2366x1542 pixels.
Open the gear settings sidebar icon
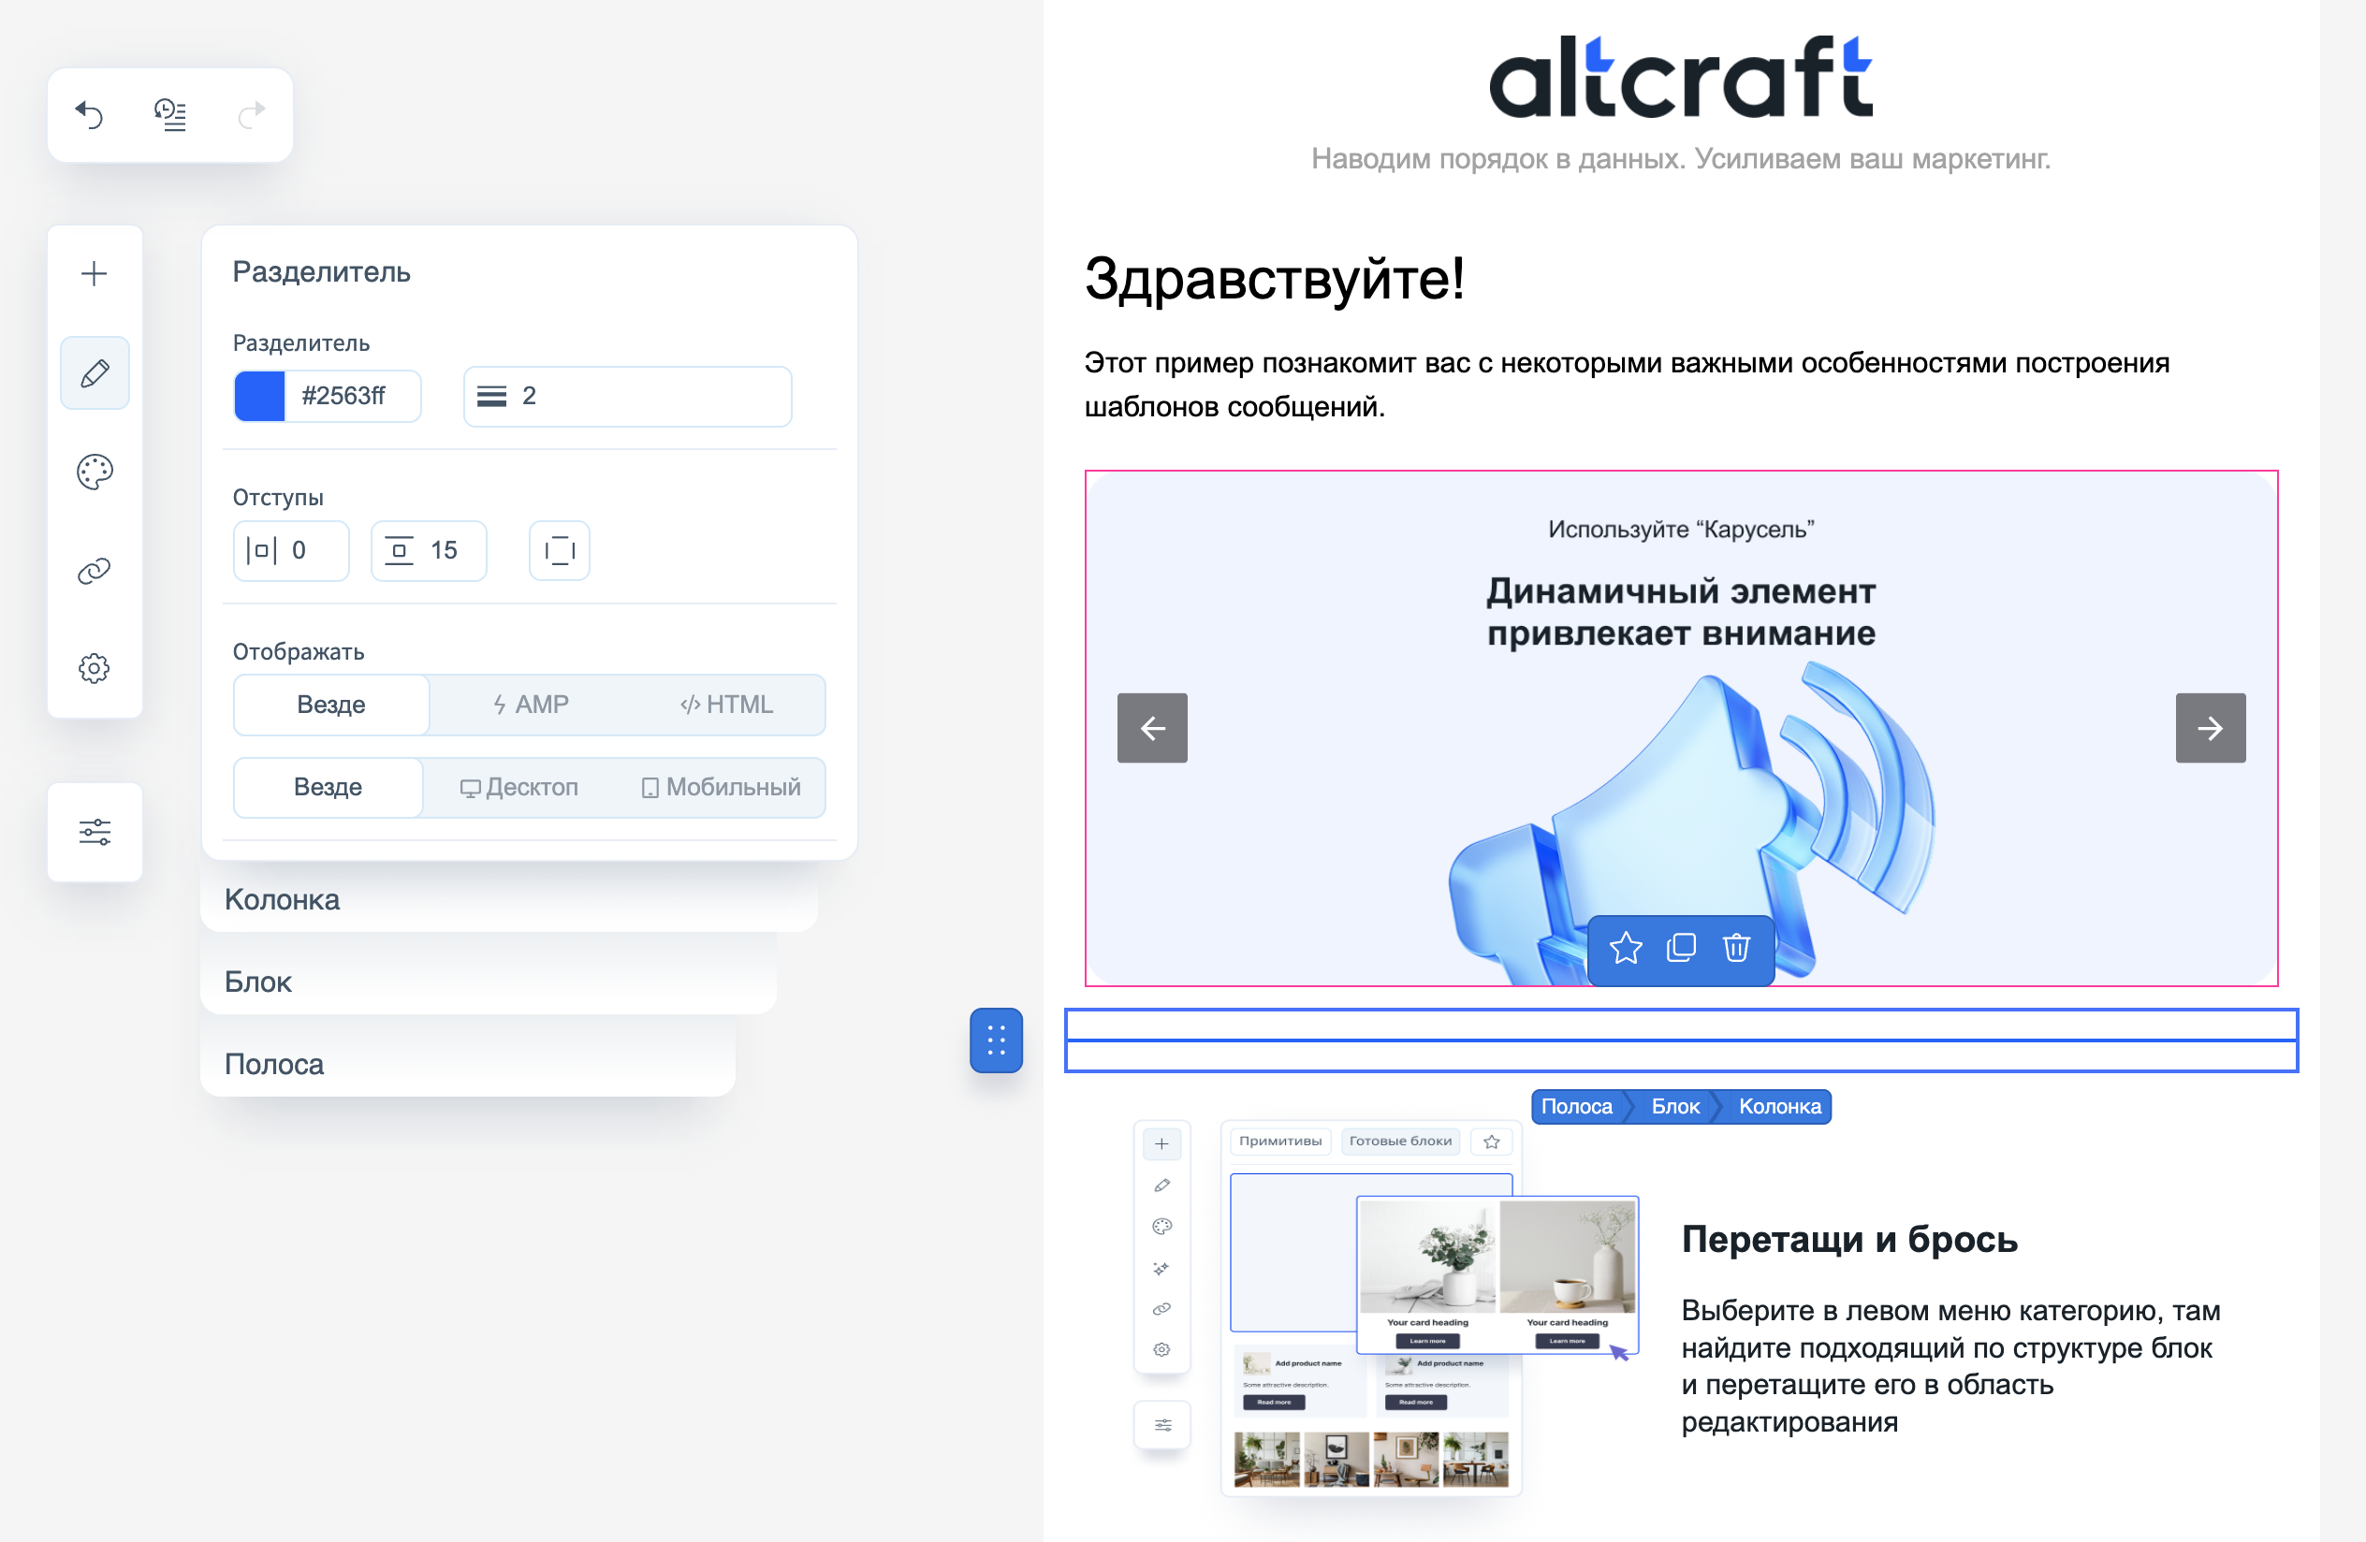pyautogui.click(x=95, y=668)
